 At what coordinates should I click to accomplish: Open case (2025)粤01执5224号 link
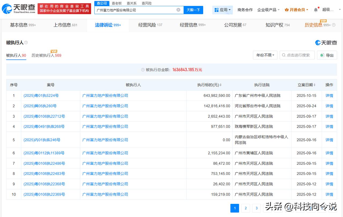coord(41,95)
